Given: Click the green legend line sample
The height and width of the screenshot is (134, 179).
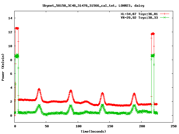Looking at the screenshot, I should point(164,17).
